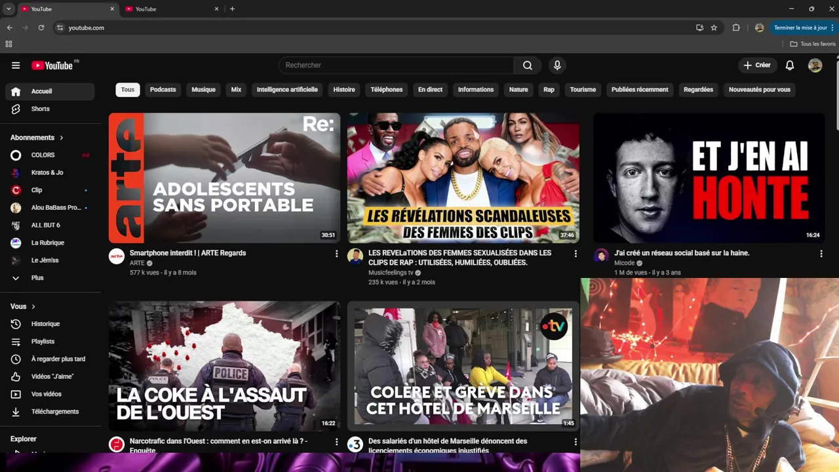Viewport: 839px width, 472px height.
Task: Open COLORS subscription channel
Action: point(50,155)
